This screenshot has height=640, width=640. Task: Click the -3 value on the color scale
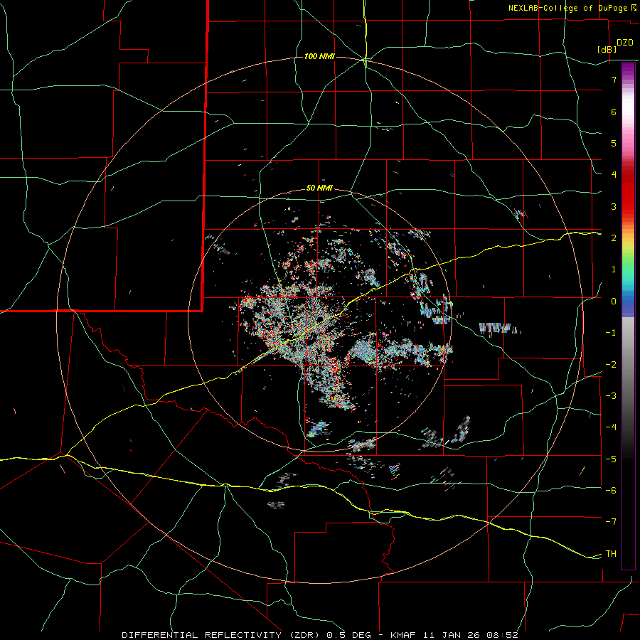click(x=611, y=396)
